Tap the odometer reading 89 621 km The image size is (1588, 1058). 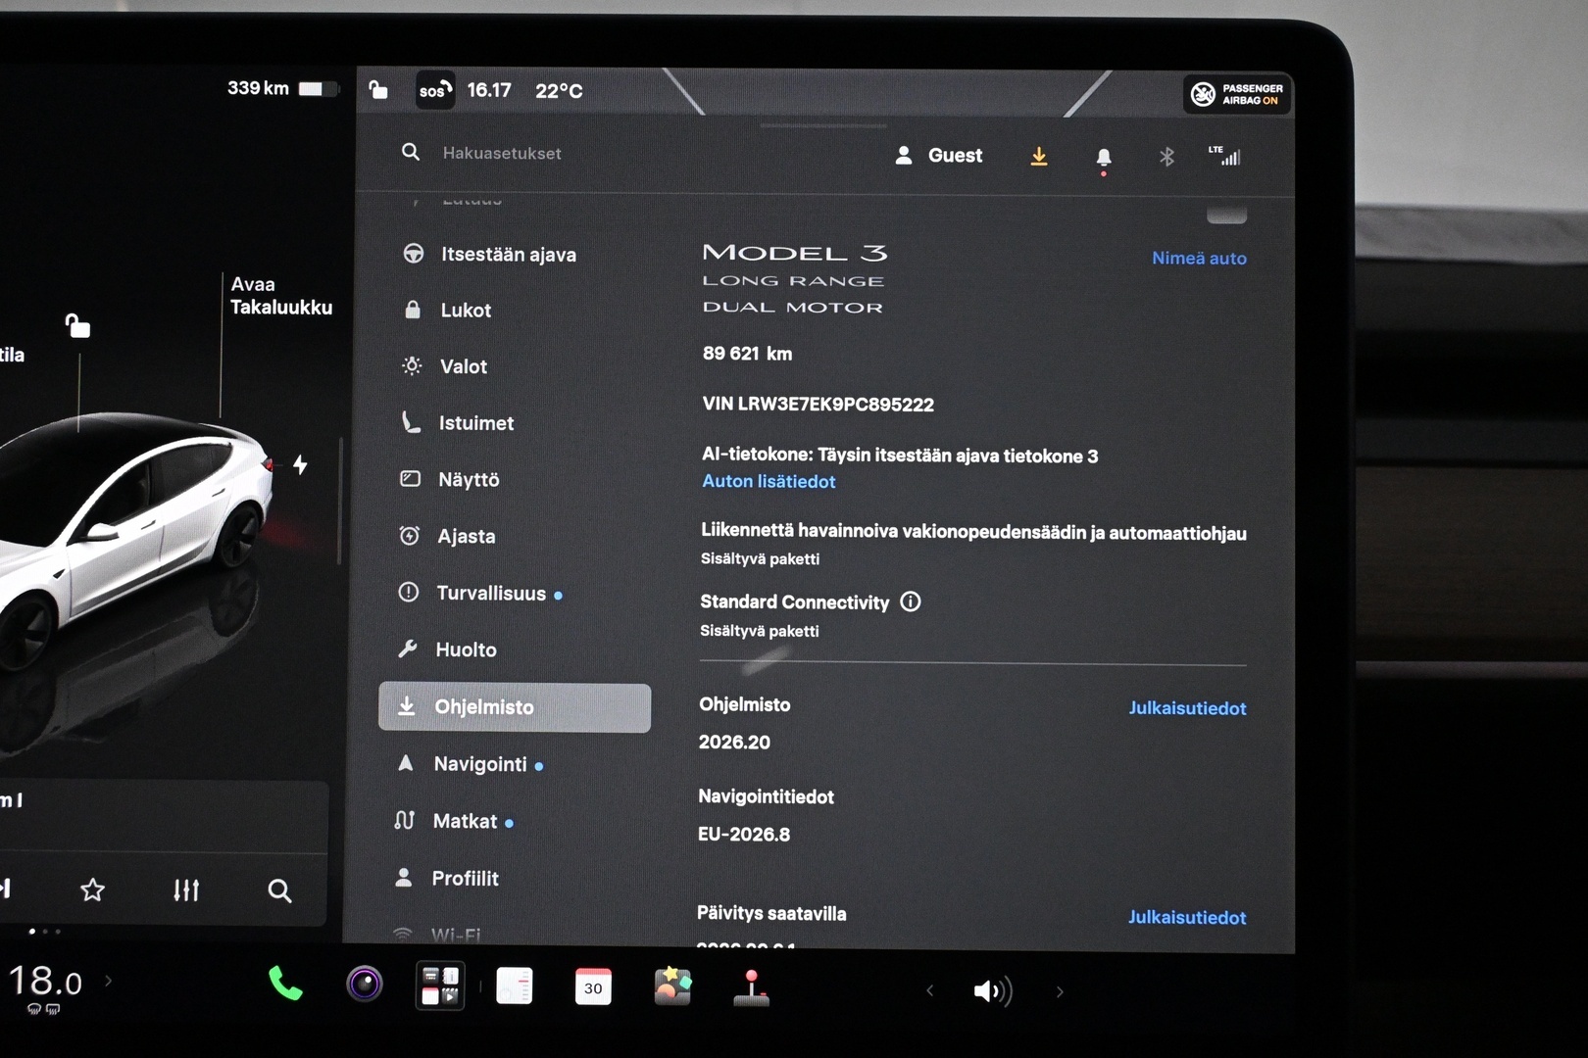click(x=747, y=354)
